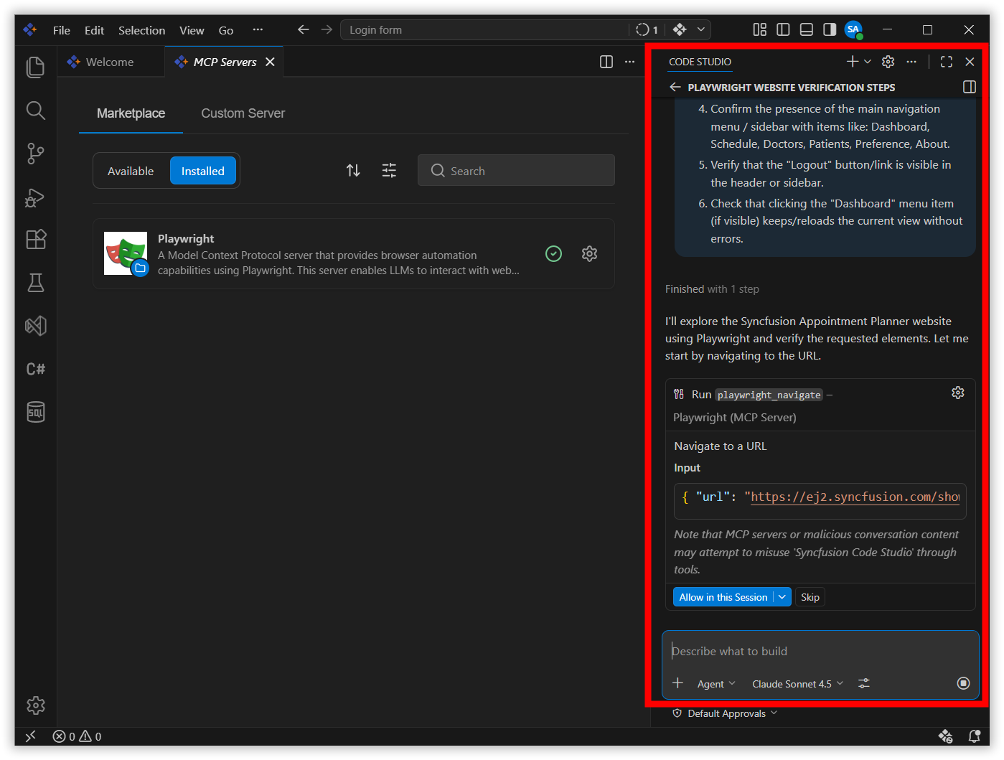Open the Manage gear in activity bar
This screenshot has height=760, width=1004.
35,705
